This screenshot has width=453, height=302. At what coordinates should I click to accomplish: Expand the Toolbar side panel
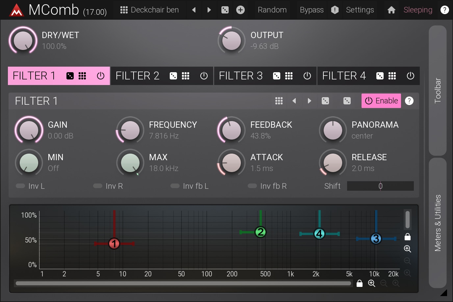[x=438, y=91]
